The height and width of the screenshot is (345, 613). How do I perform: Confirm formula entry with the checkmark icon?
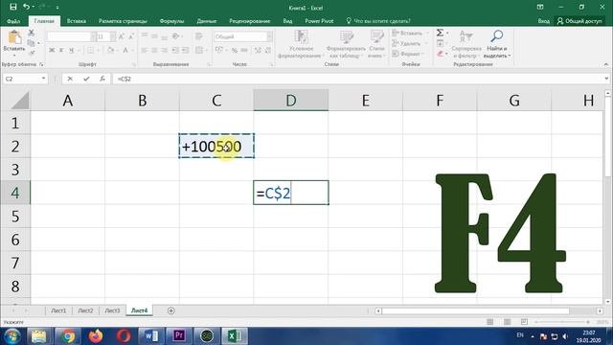coord(86,79)
